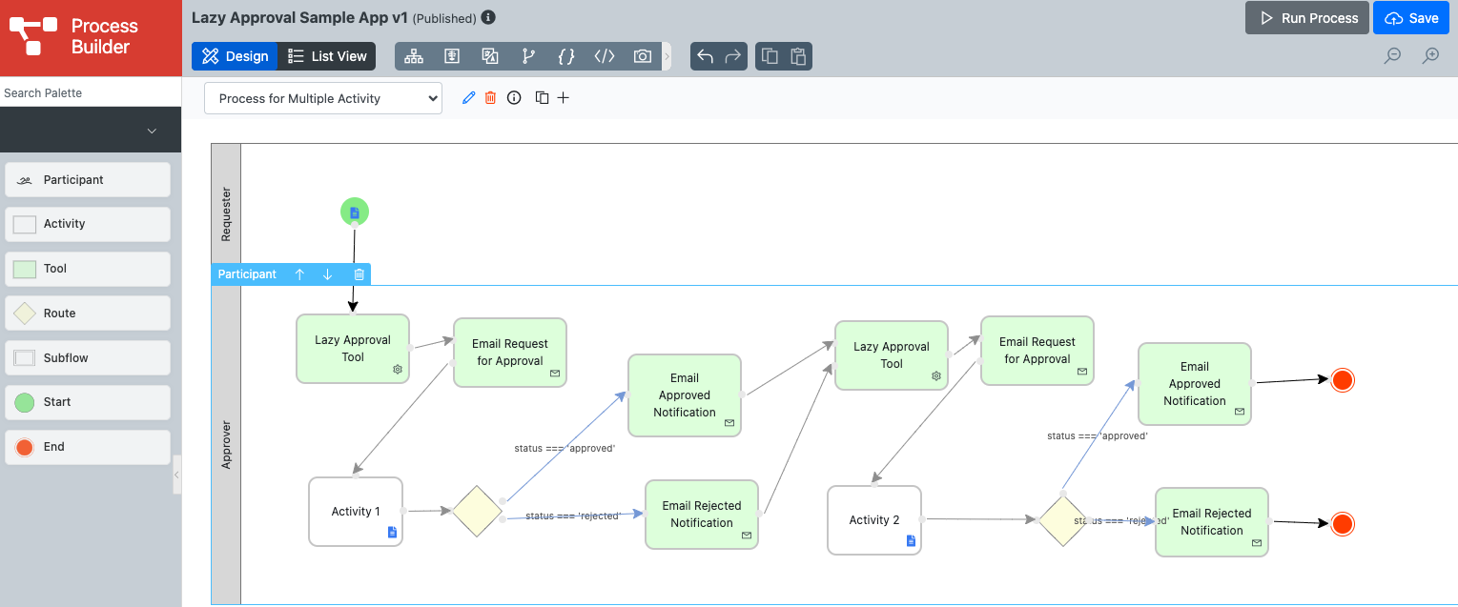The image size is (1458, 607).
Task: Zoom in on the canvas
Action: tap(1430, 56)
